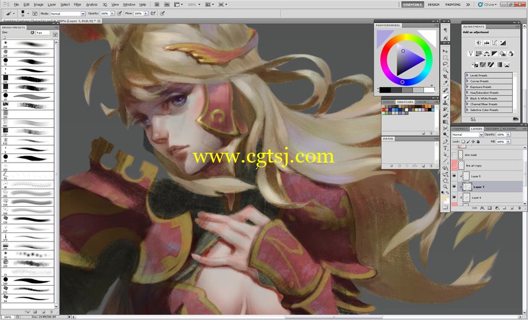Expand Hue/Saturation Presets
The height and width of the screenshot is (320, 528).
(467, 92)
